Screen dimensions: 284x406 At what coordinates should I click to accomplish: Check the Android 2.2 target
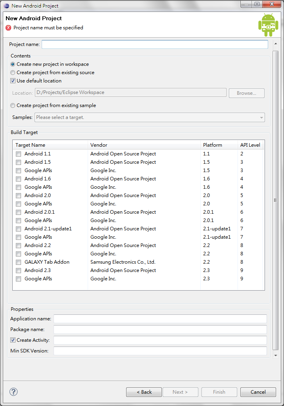(x=18, y=245)
